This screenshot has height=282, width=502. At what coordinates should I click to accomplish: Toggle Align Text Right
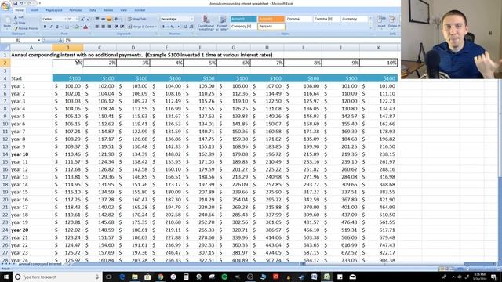tap(109, 27)
